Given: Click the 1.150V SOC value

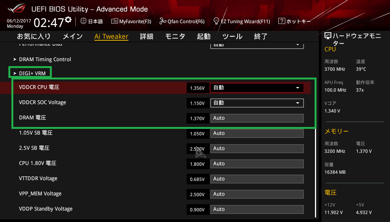Looking at the screenshot, I should [198, 103].
